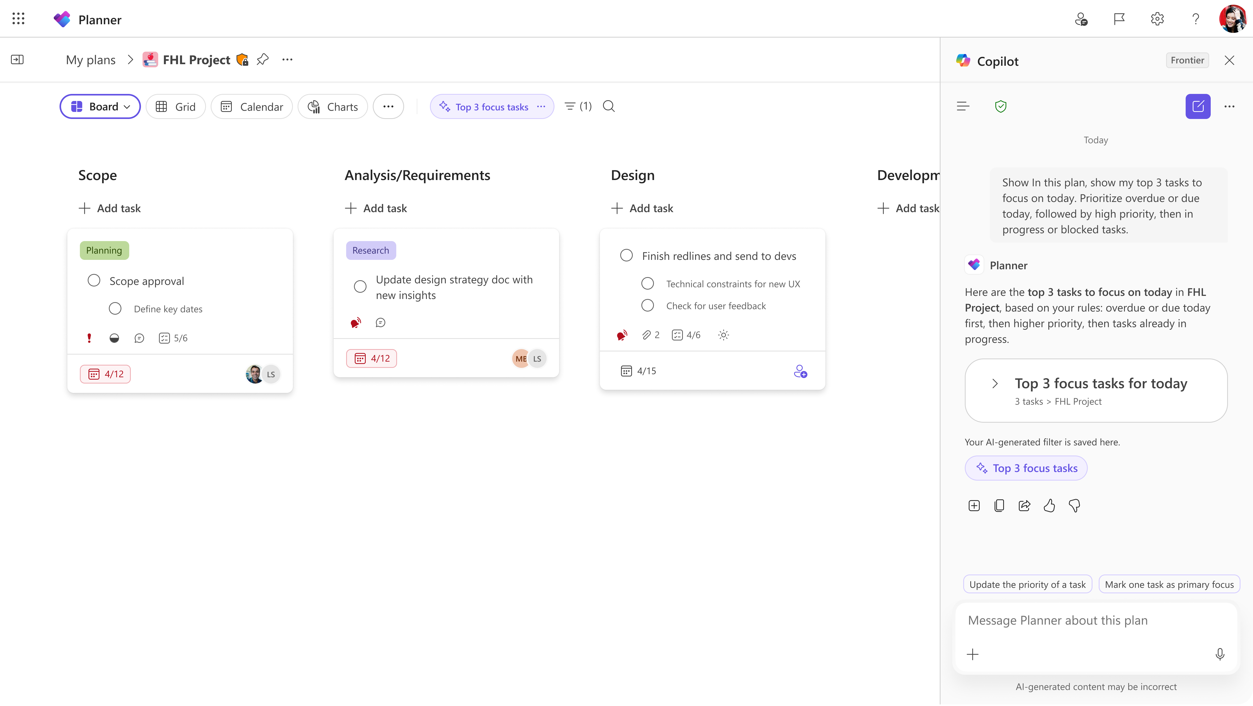The width and height of the screenshot is (1253, 706).
Task: Click the Research label tag
Action: (x=371, y=251)
